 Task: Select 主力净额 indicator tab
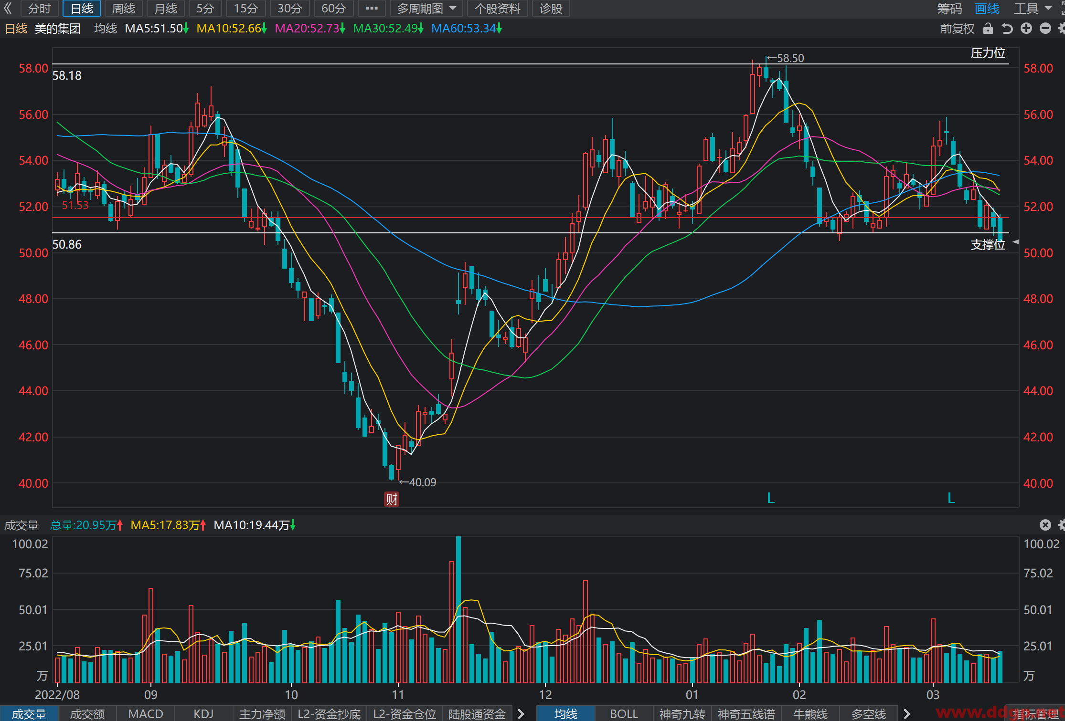tap(262, 714)
